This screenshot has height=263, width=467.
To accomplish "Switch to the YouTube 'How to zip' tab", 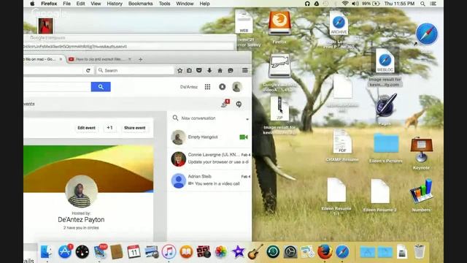I will click(100, 59).
